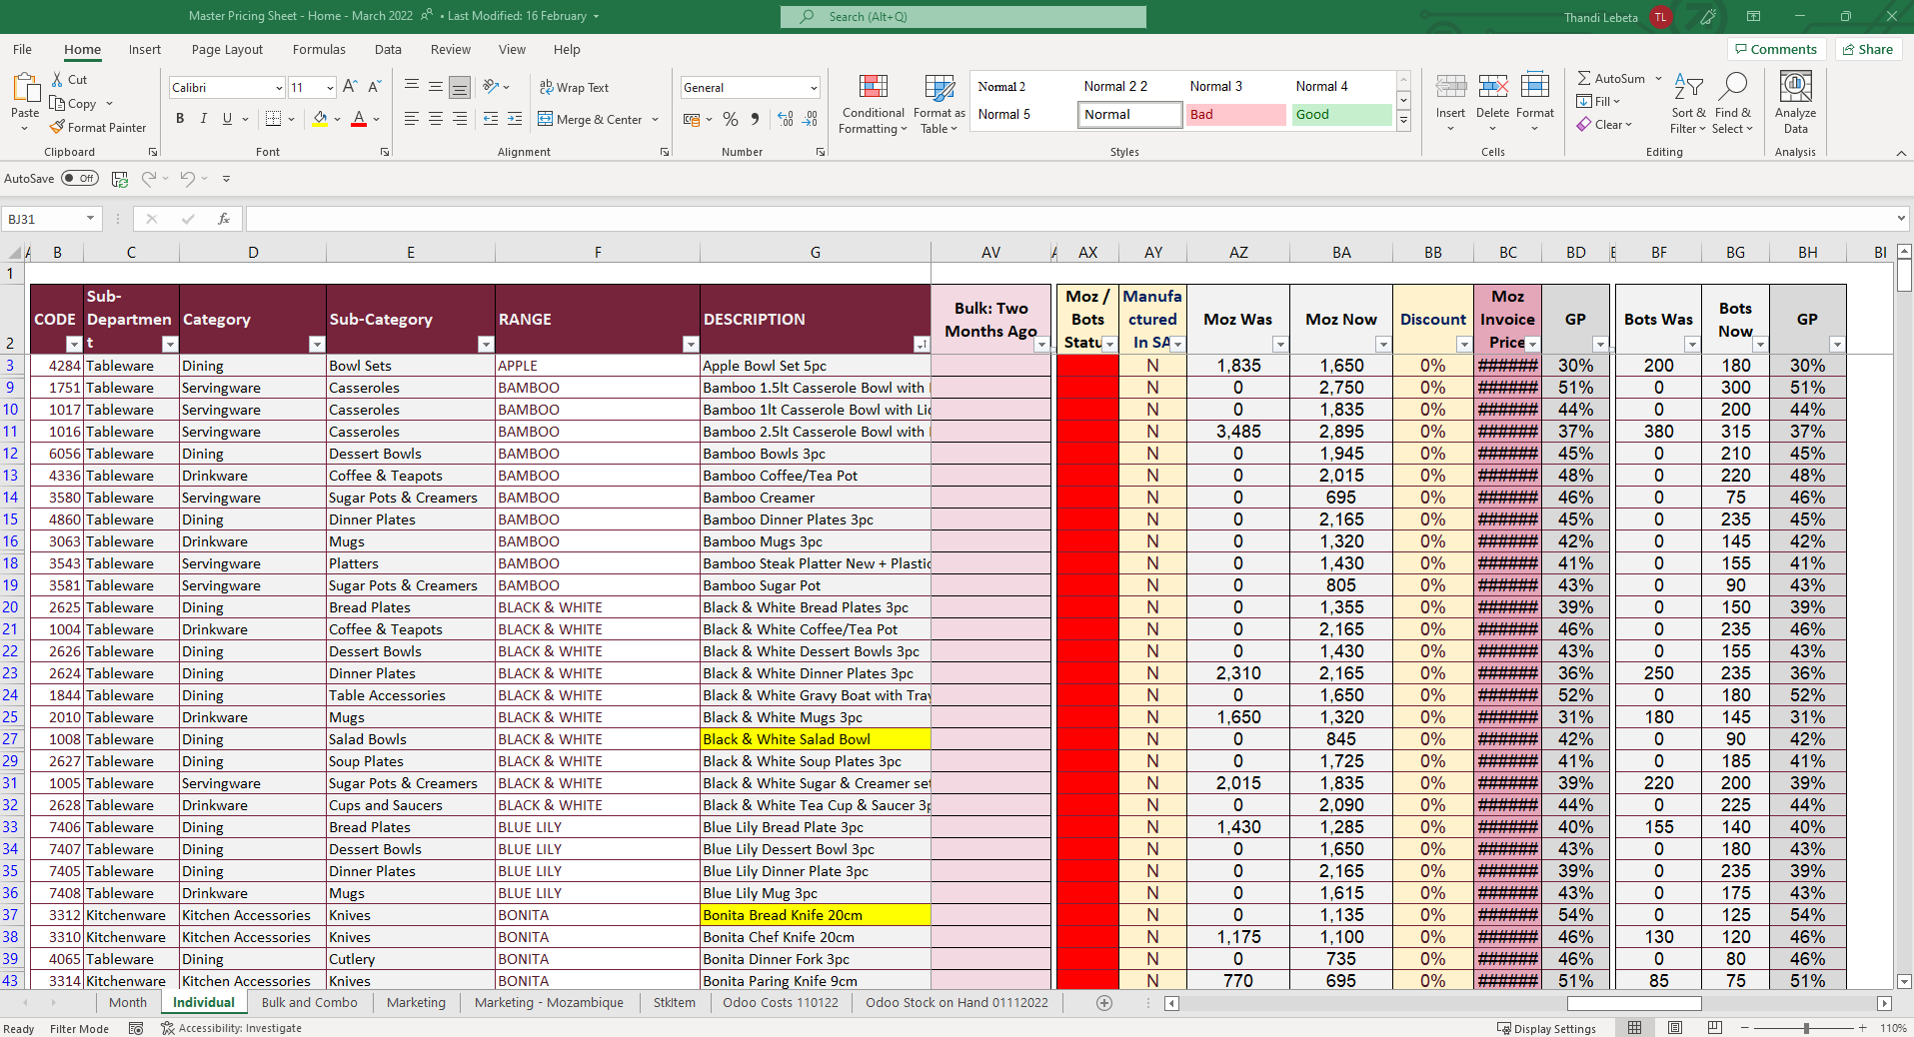This screenshot has height=1037, width=1914.
Task: Apply the Bad cell style
Action: click(x=1235, y=115)
